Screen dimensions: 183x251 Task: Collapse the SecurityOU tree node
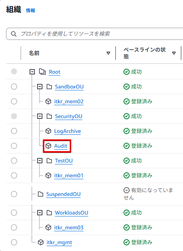[40, 116]
